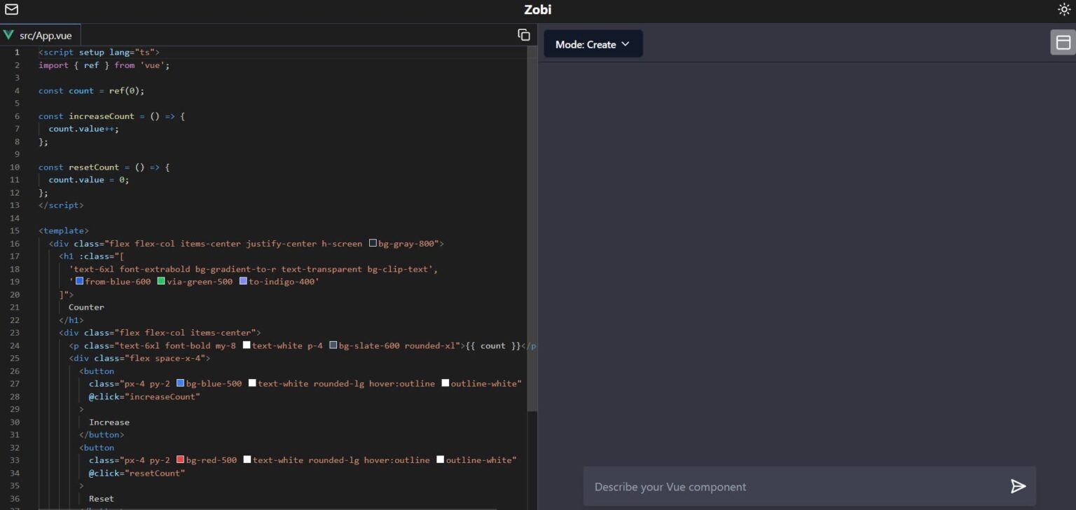Send the prompt with paper plane icon
The image size is (1076, 510).
[x=1018, y=486]
